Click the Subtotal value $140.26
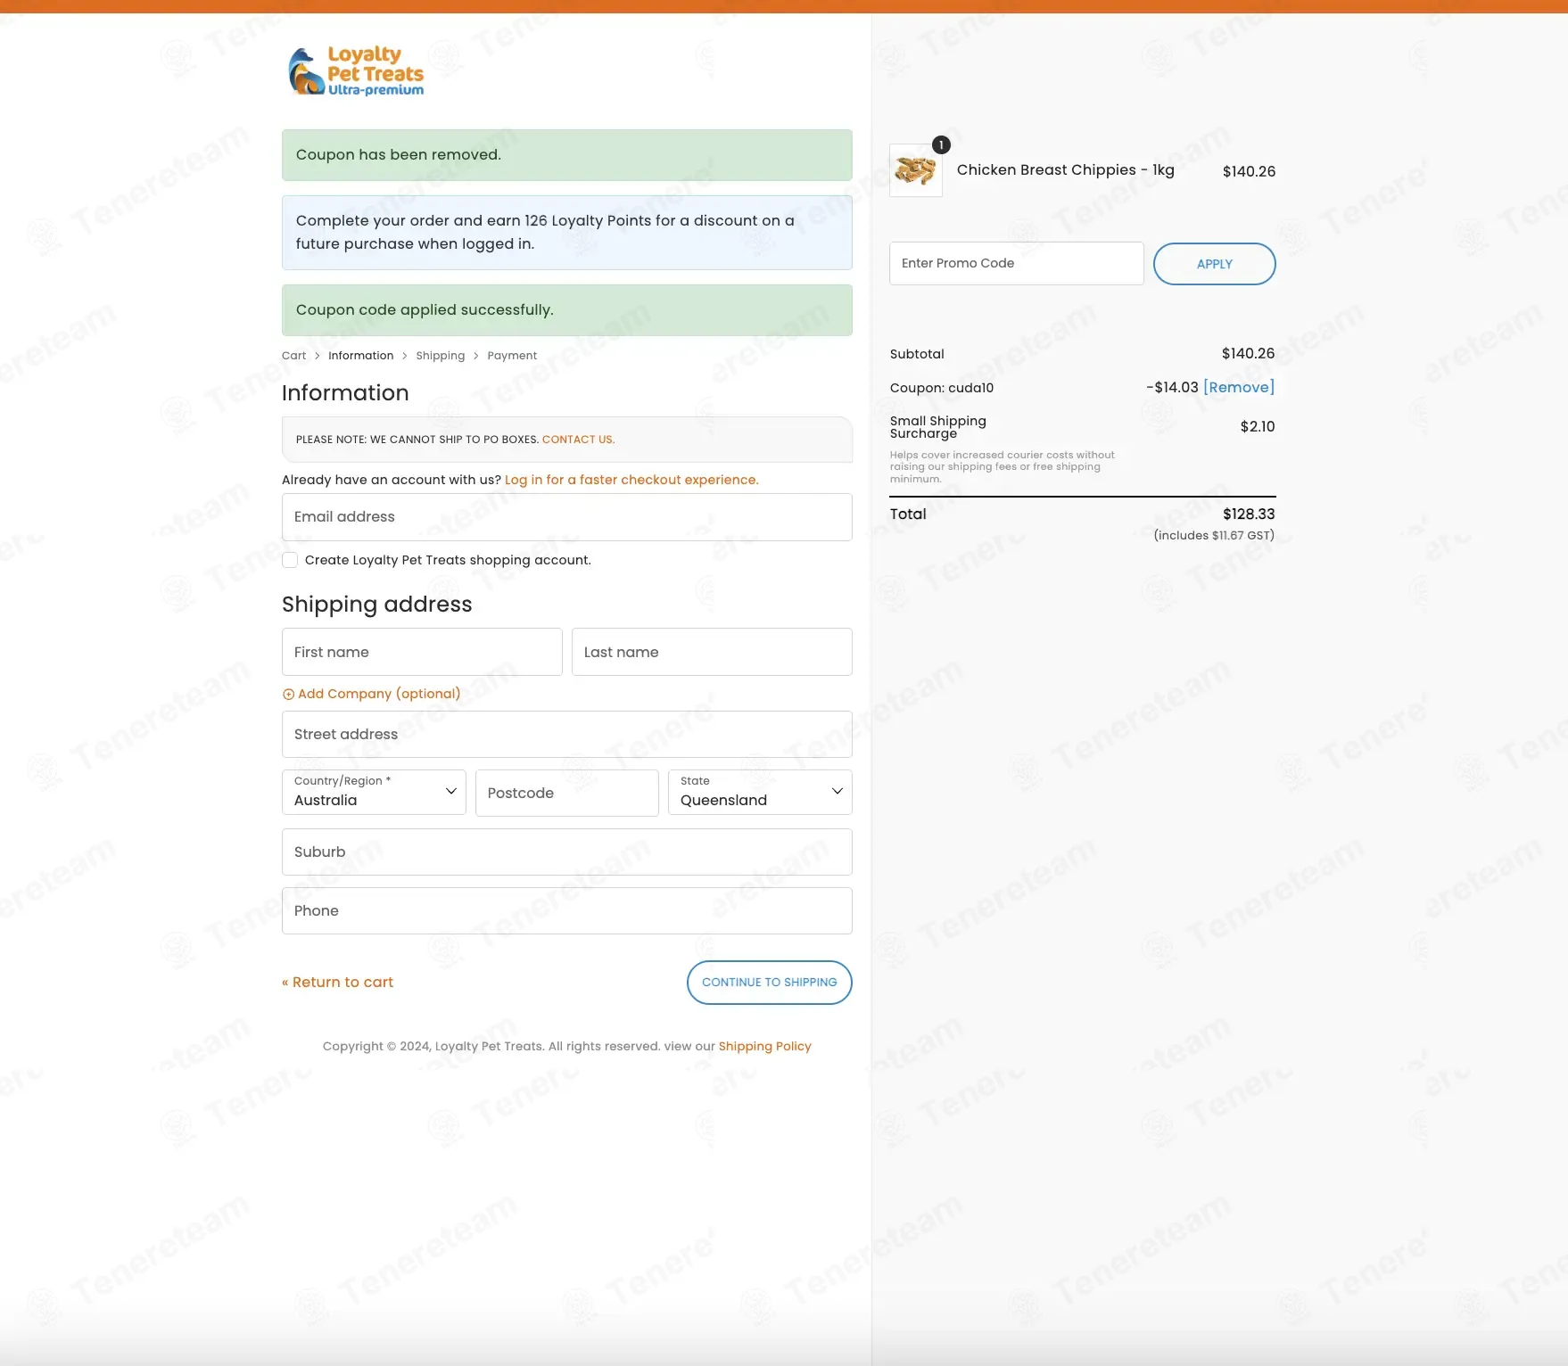 tap(1248, 353)
